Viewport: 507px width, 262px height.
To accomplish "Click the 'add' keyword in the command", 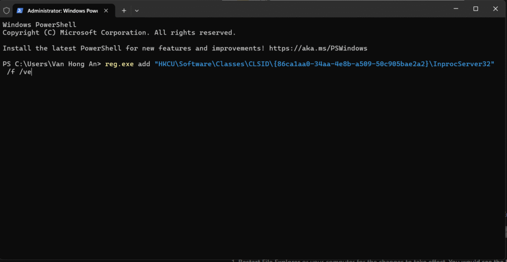I will pyautogui.click(x=145, y=64).
